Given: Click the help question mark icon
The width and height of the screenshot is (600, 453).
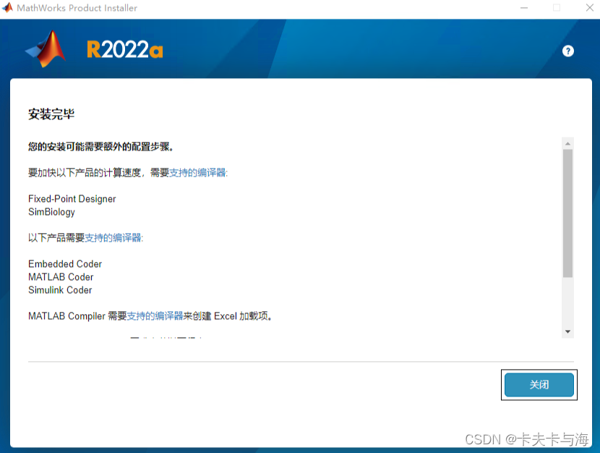Looking at the screenshot, I should pyautogui.click(x=568, y=51).
